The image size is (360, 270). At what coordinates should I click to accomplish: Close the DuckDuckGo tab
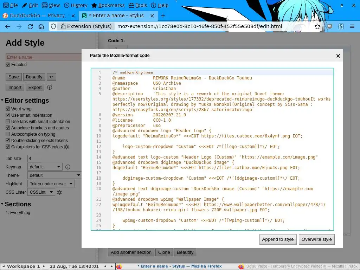tap(73, 15)
